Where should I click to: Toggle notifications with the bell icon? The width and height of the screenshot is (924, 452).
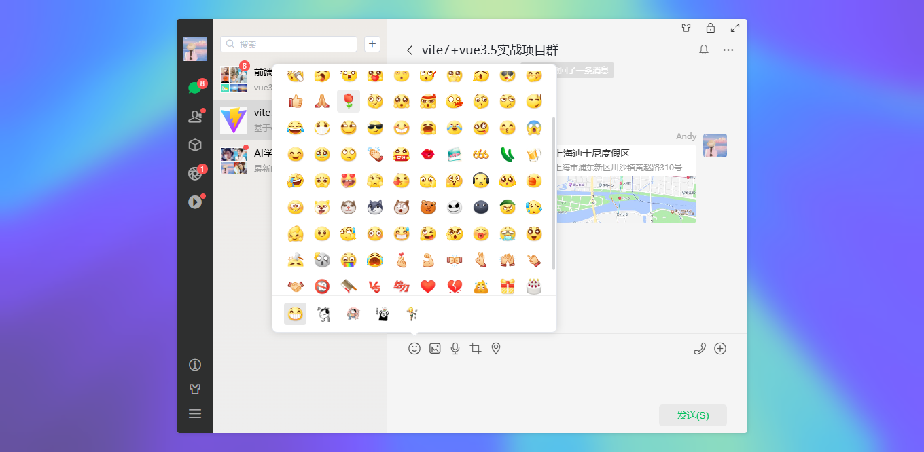pos(703,50)
